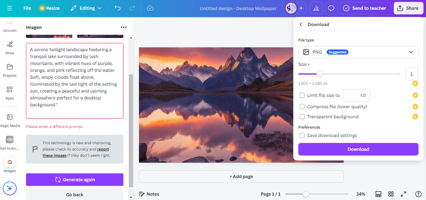Click Send to teacher button
This screenshot has height=200, width=426.
click(365, 8)
